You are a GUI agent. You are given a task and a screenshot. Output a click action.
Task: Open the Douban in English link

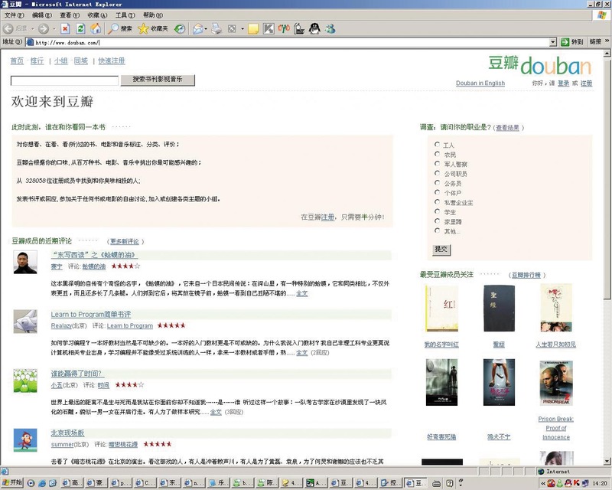tap(480, 83)
